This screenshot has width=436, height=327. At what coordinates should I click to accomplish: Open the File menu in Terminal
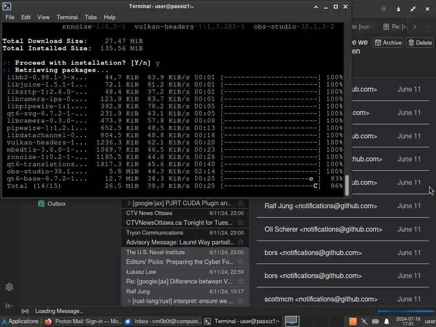point(10,17)
